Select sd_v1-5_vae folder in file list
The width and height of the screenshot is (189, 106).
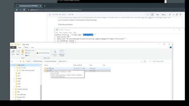pyautogui.click(x=50, y=68)
